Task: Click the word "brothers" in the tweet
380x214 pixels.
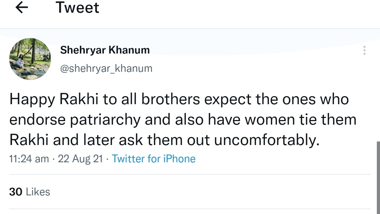Action: (171, 100)
